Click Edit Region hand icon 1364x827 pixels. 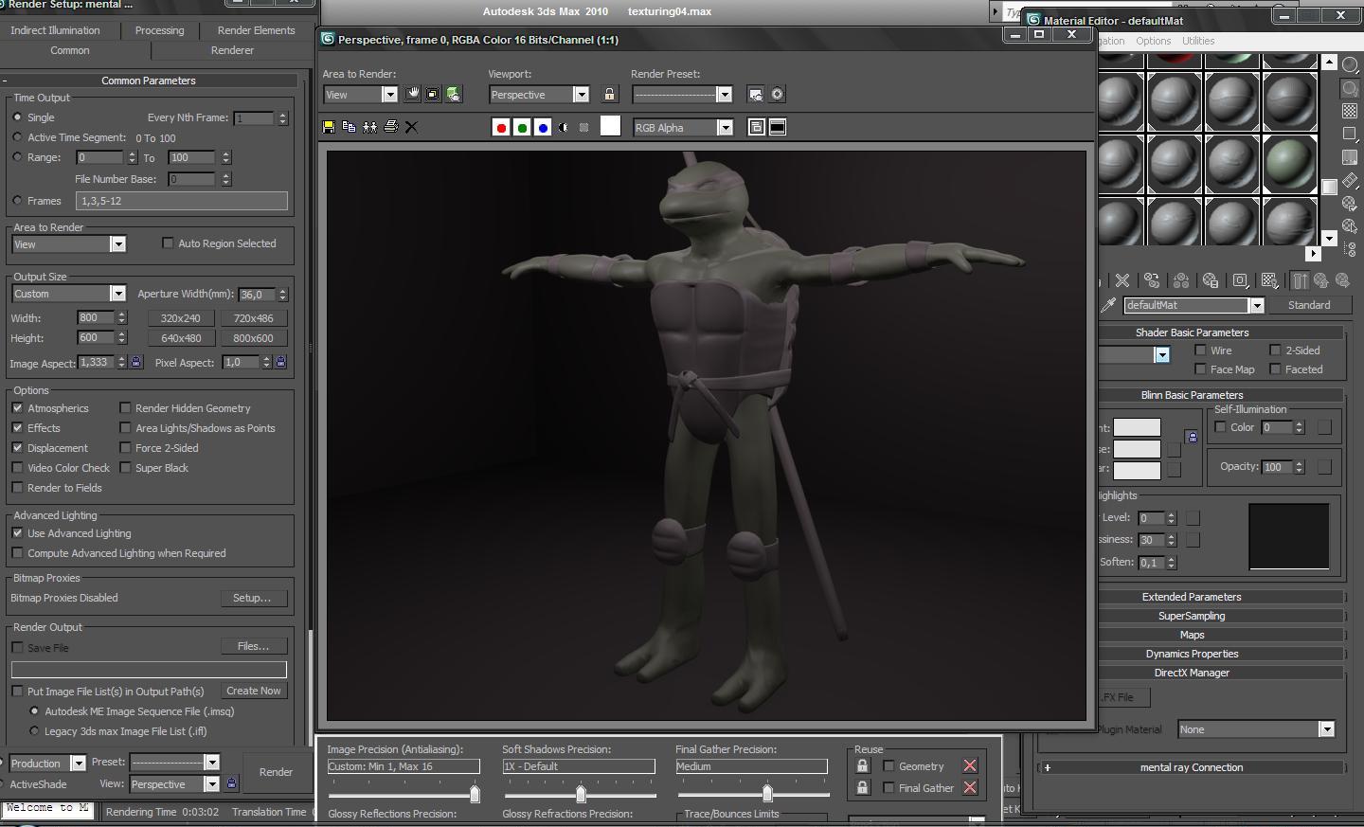[412, 94]
